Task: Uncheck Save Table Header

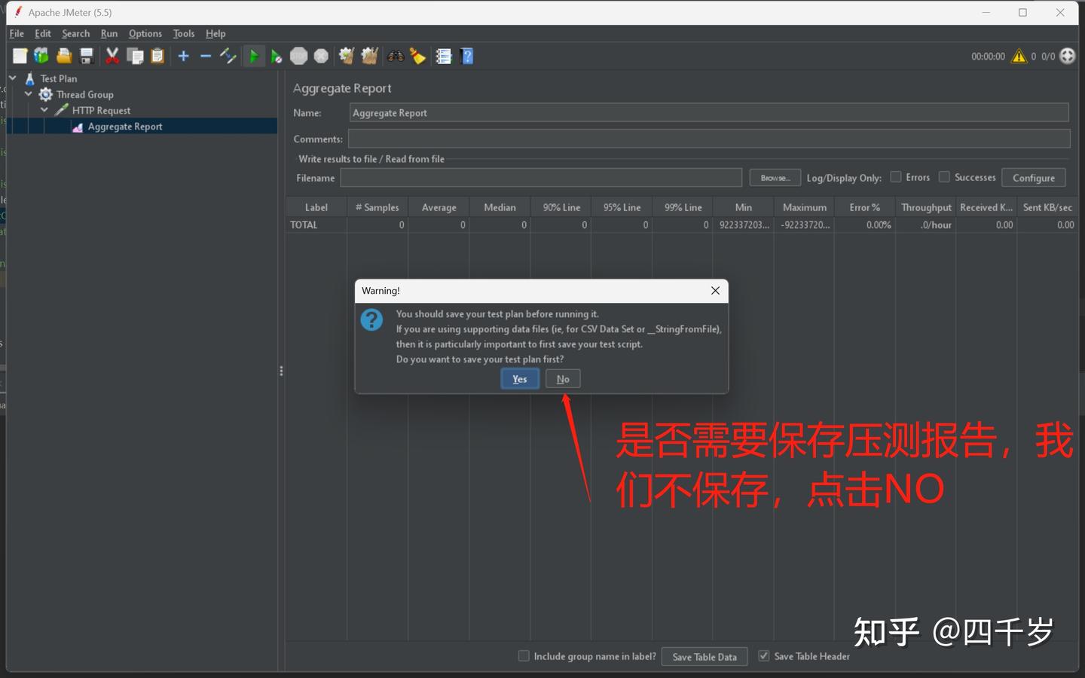Action: pos(763,655)
